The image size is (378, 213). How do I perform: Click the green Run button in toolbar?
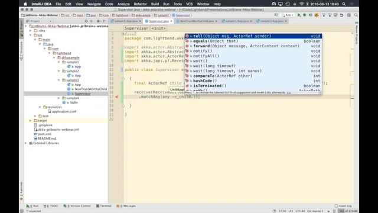click(x=299, y=15)
